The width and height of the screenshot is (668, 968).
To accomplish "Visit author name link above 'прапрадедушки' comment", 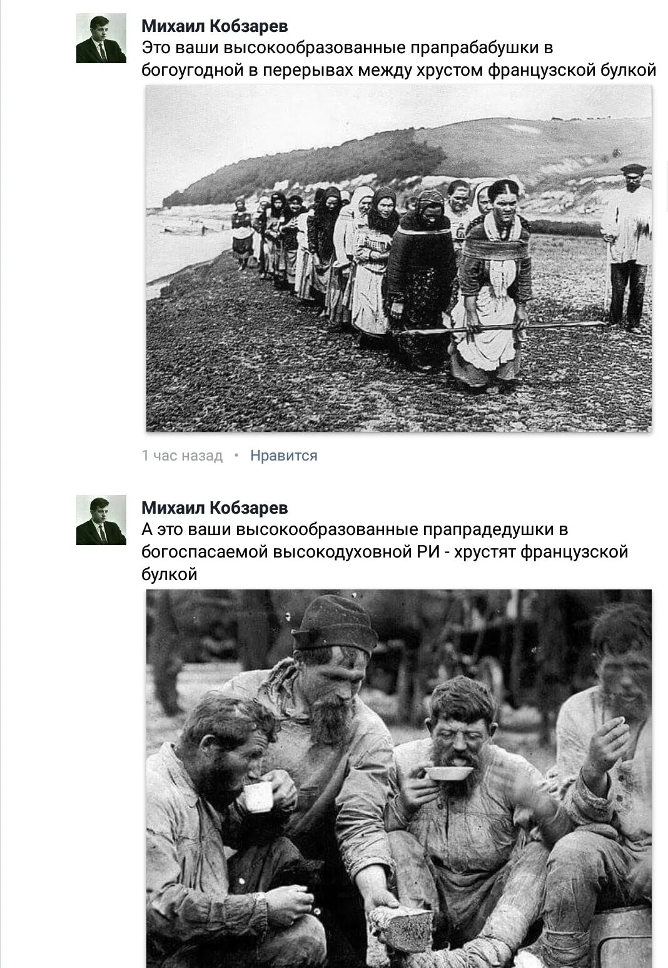I will pyautogui.click(x=215, y=508).
